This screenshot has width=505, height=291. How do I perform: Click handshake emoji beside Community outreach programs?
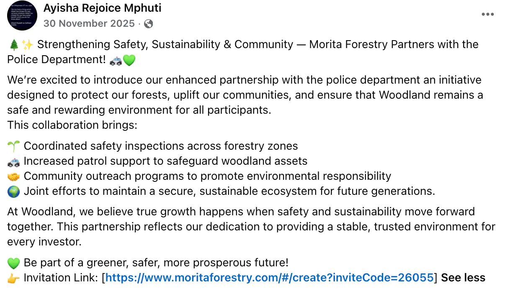point(13,176)
